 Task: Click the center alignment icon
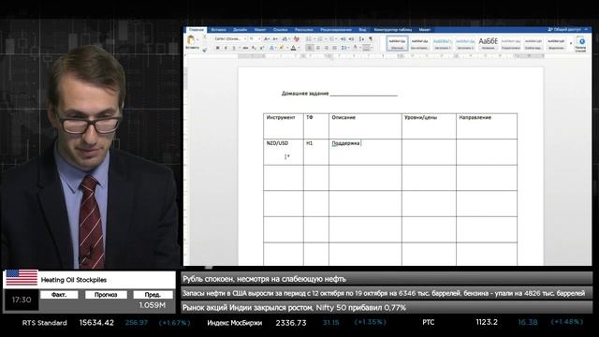318,48
